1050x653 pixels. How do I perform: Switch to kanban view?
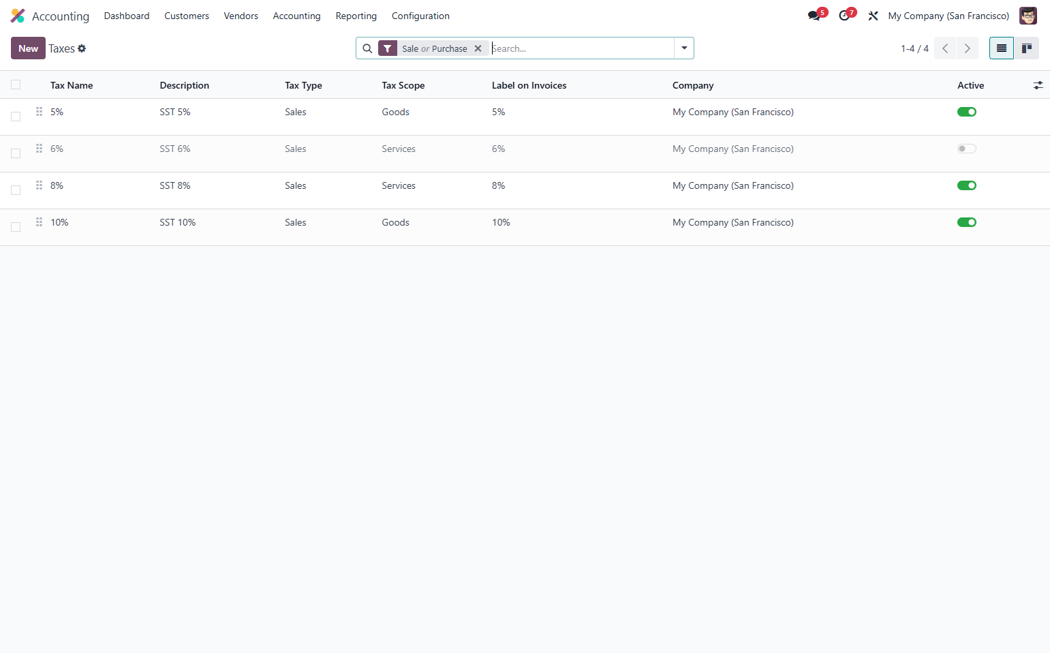(x=1027, y=48)
